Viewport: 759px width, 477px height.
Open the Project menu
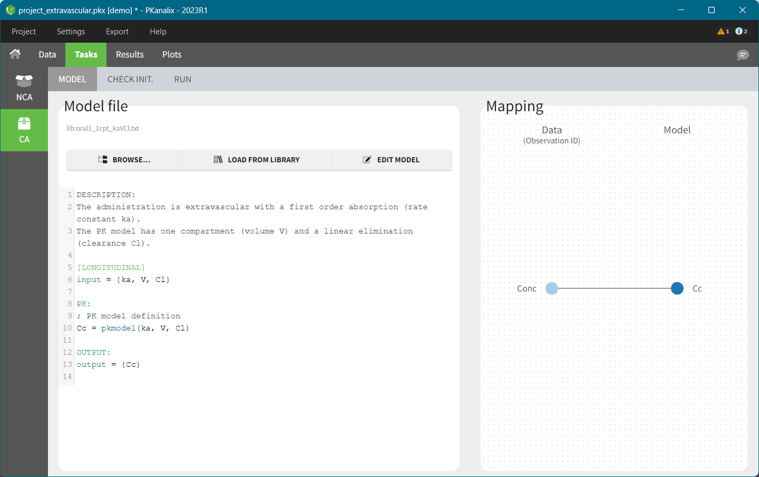24,32
